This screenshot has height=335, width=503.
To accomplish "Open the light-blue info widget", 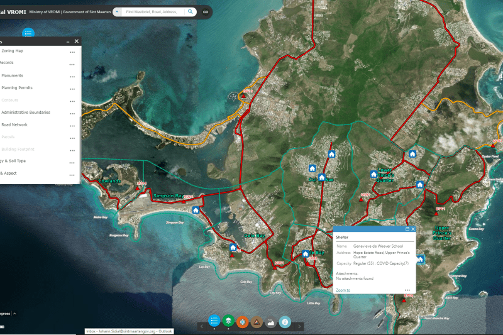I will pyautogui.click(x=285, y=322).
